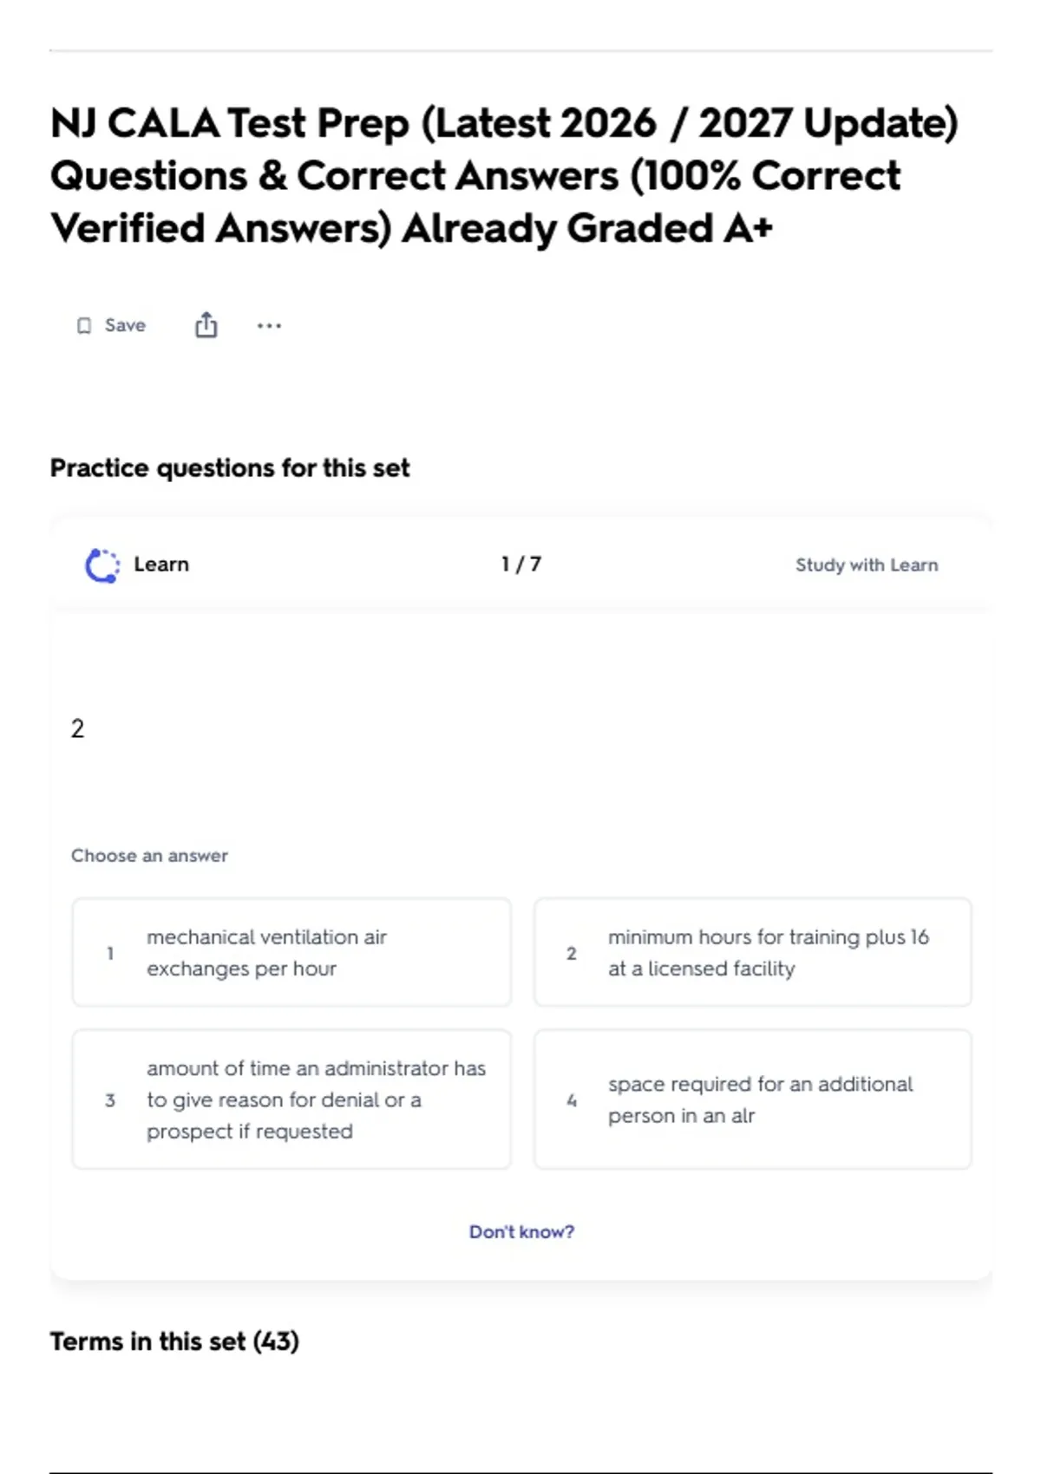Screen dimensions: 1041x1474
Task: Click Study with Learn link
Action: click(867, 565)
